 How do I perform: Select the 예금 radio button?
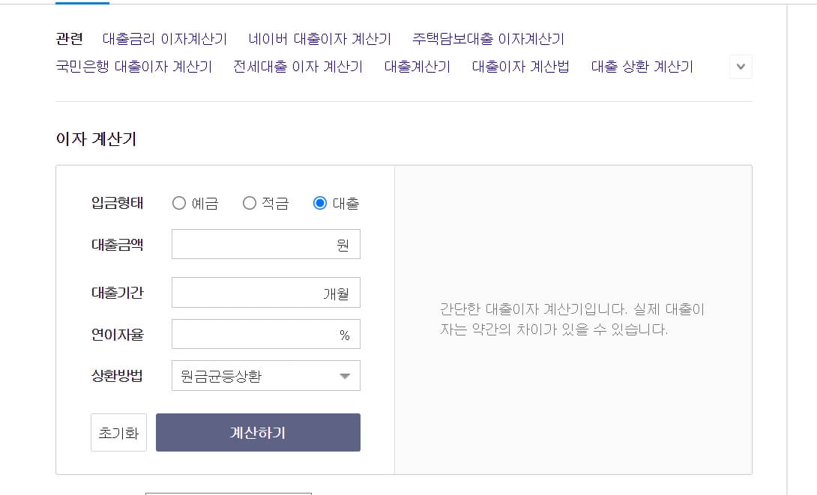[x=178, y=203]
